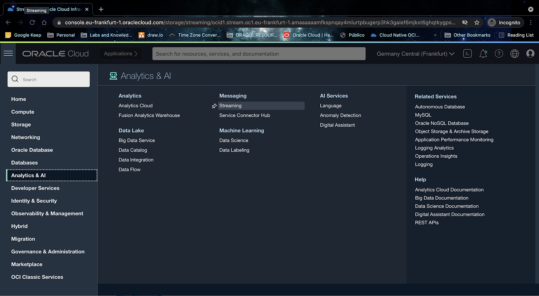Open Logging Analytics related service
539x296 pixels.
(434, 148)
